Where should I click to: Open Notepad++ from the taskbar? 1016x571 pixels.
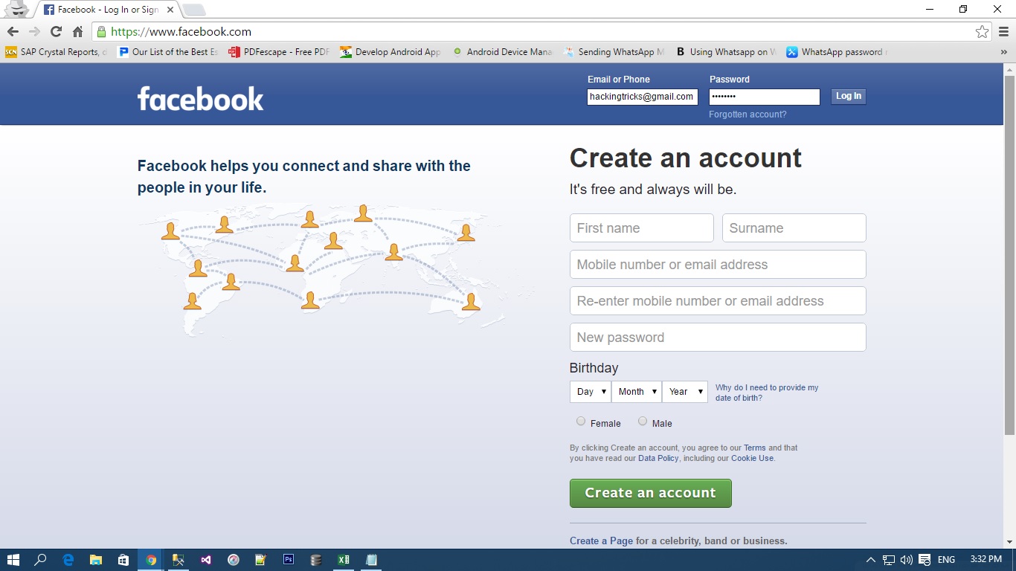pyautogui.click(x=261, y=560)
